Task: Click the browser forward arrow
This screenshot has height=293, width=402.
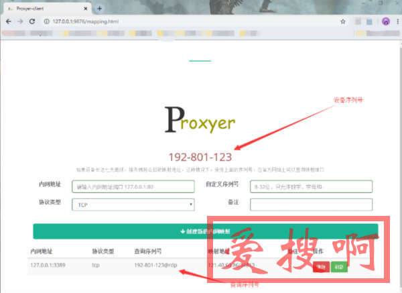Action: point(20,21)
